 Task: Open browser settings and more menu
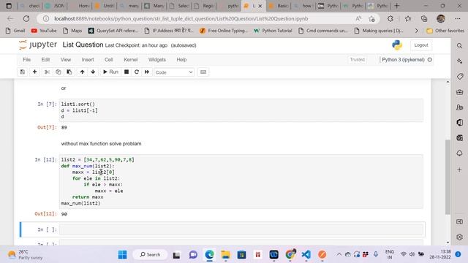tap(458, 18)
